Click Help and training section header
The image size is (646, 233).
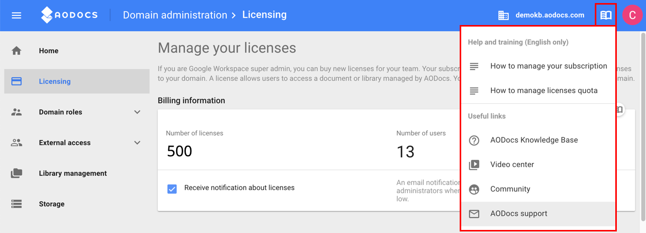click(518, 42)
